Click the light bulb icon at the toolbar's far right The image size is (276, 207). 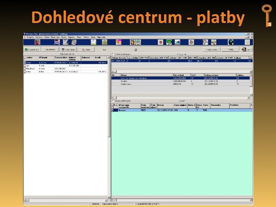pyautogui.click(x=247, y=42)
